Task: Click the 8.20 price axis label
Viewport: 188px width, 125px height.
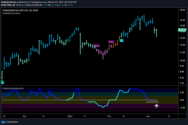Action: pos(182,78)
